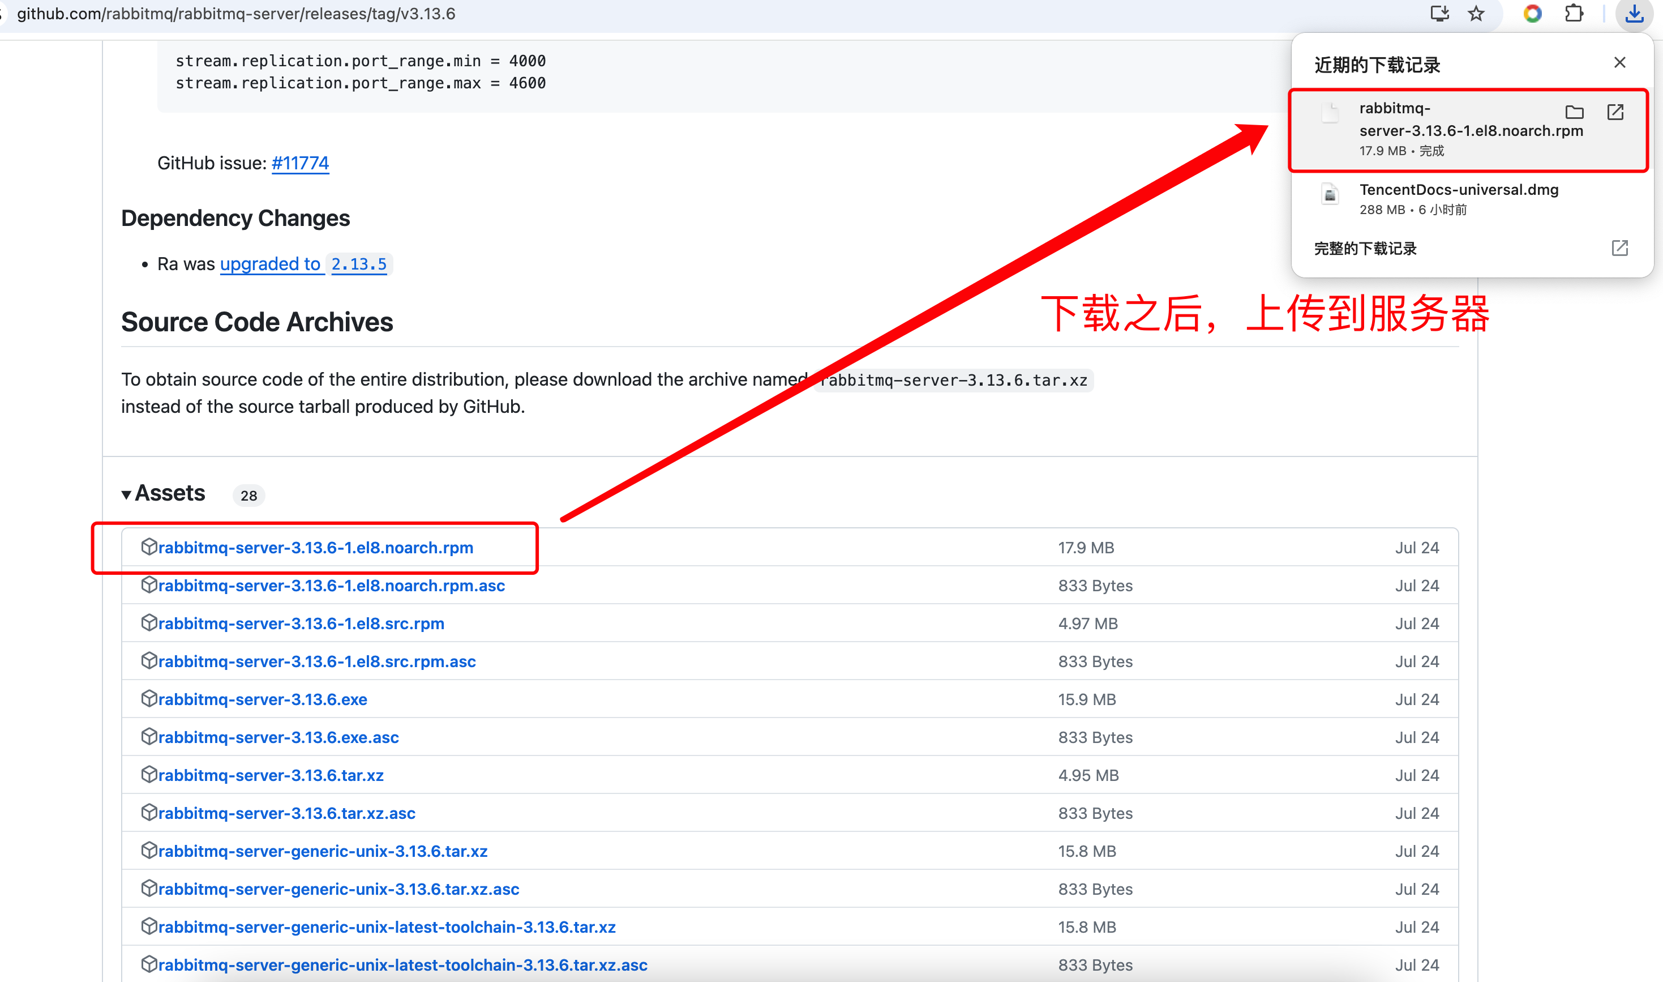Click package icon beside latest-toolchain tar.xz
The height and width of the screenshot is (982, 1663).
(149, 926)
